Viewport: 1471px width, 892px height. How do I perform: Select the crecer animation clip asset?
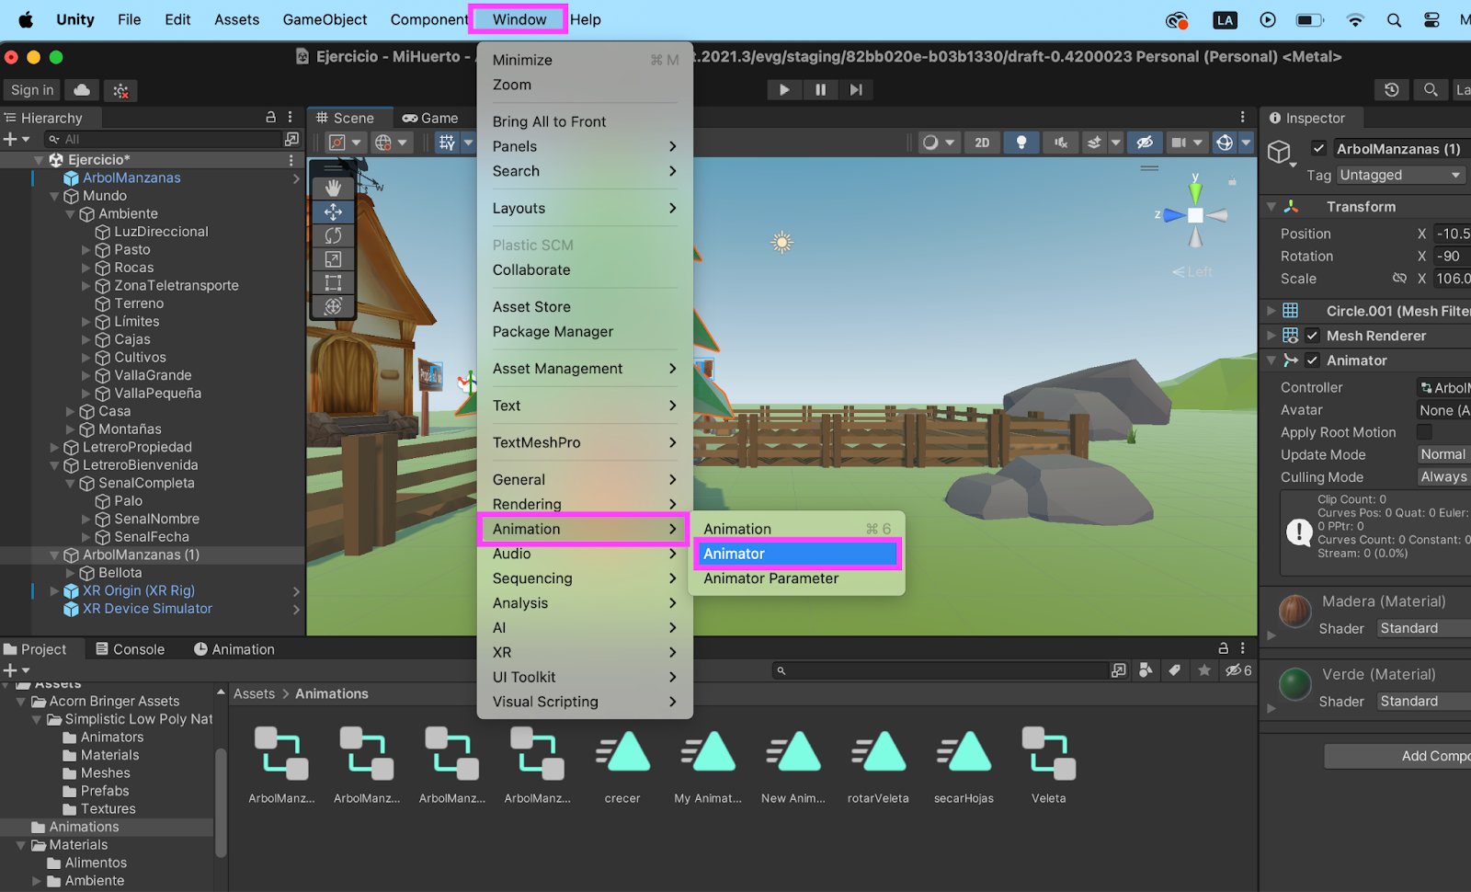(622, 766)
